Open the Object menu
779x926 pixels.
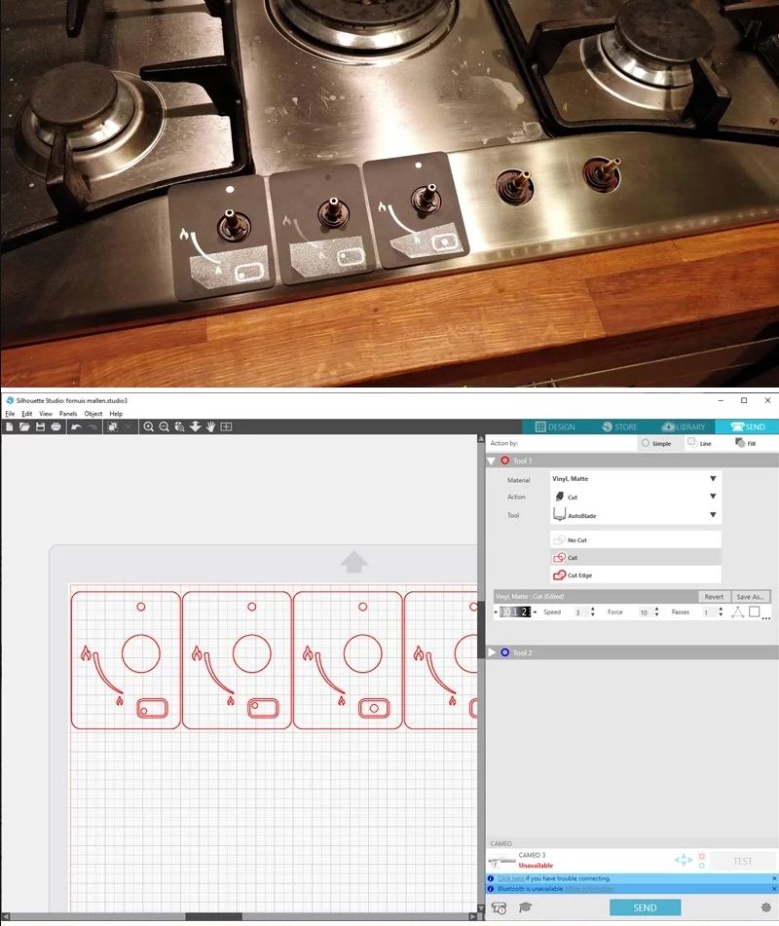coord(93,414)
